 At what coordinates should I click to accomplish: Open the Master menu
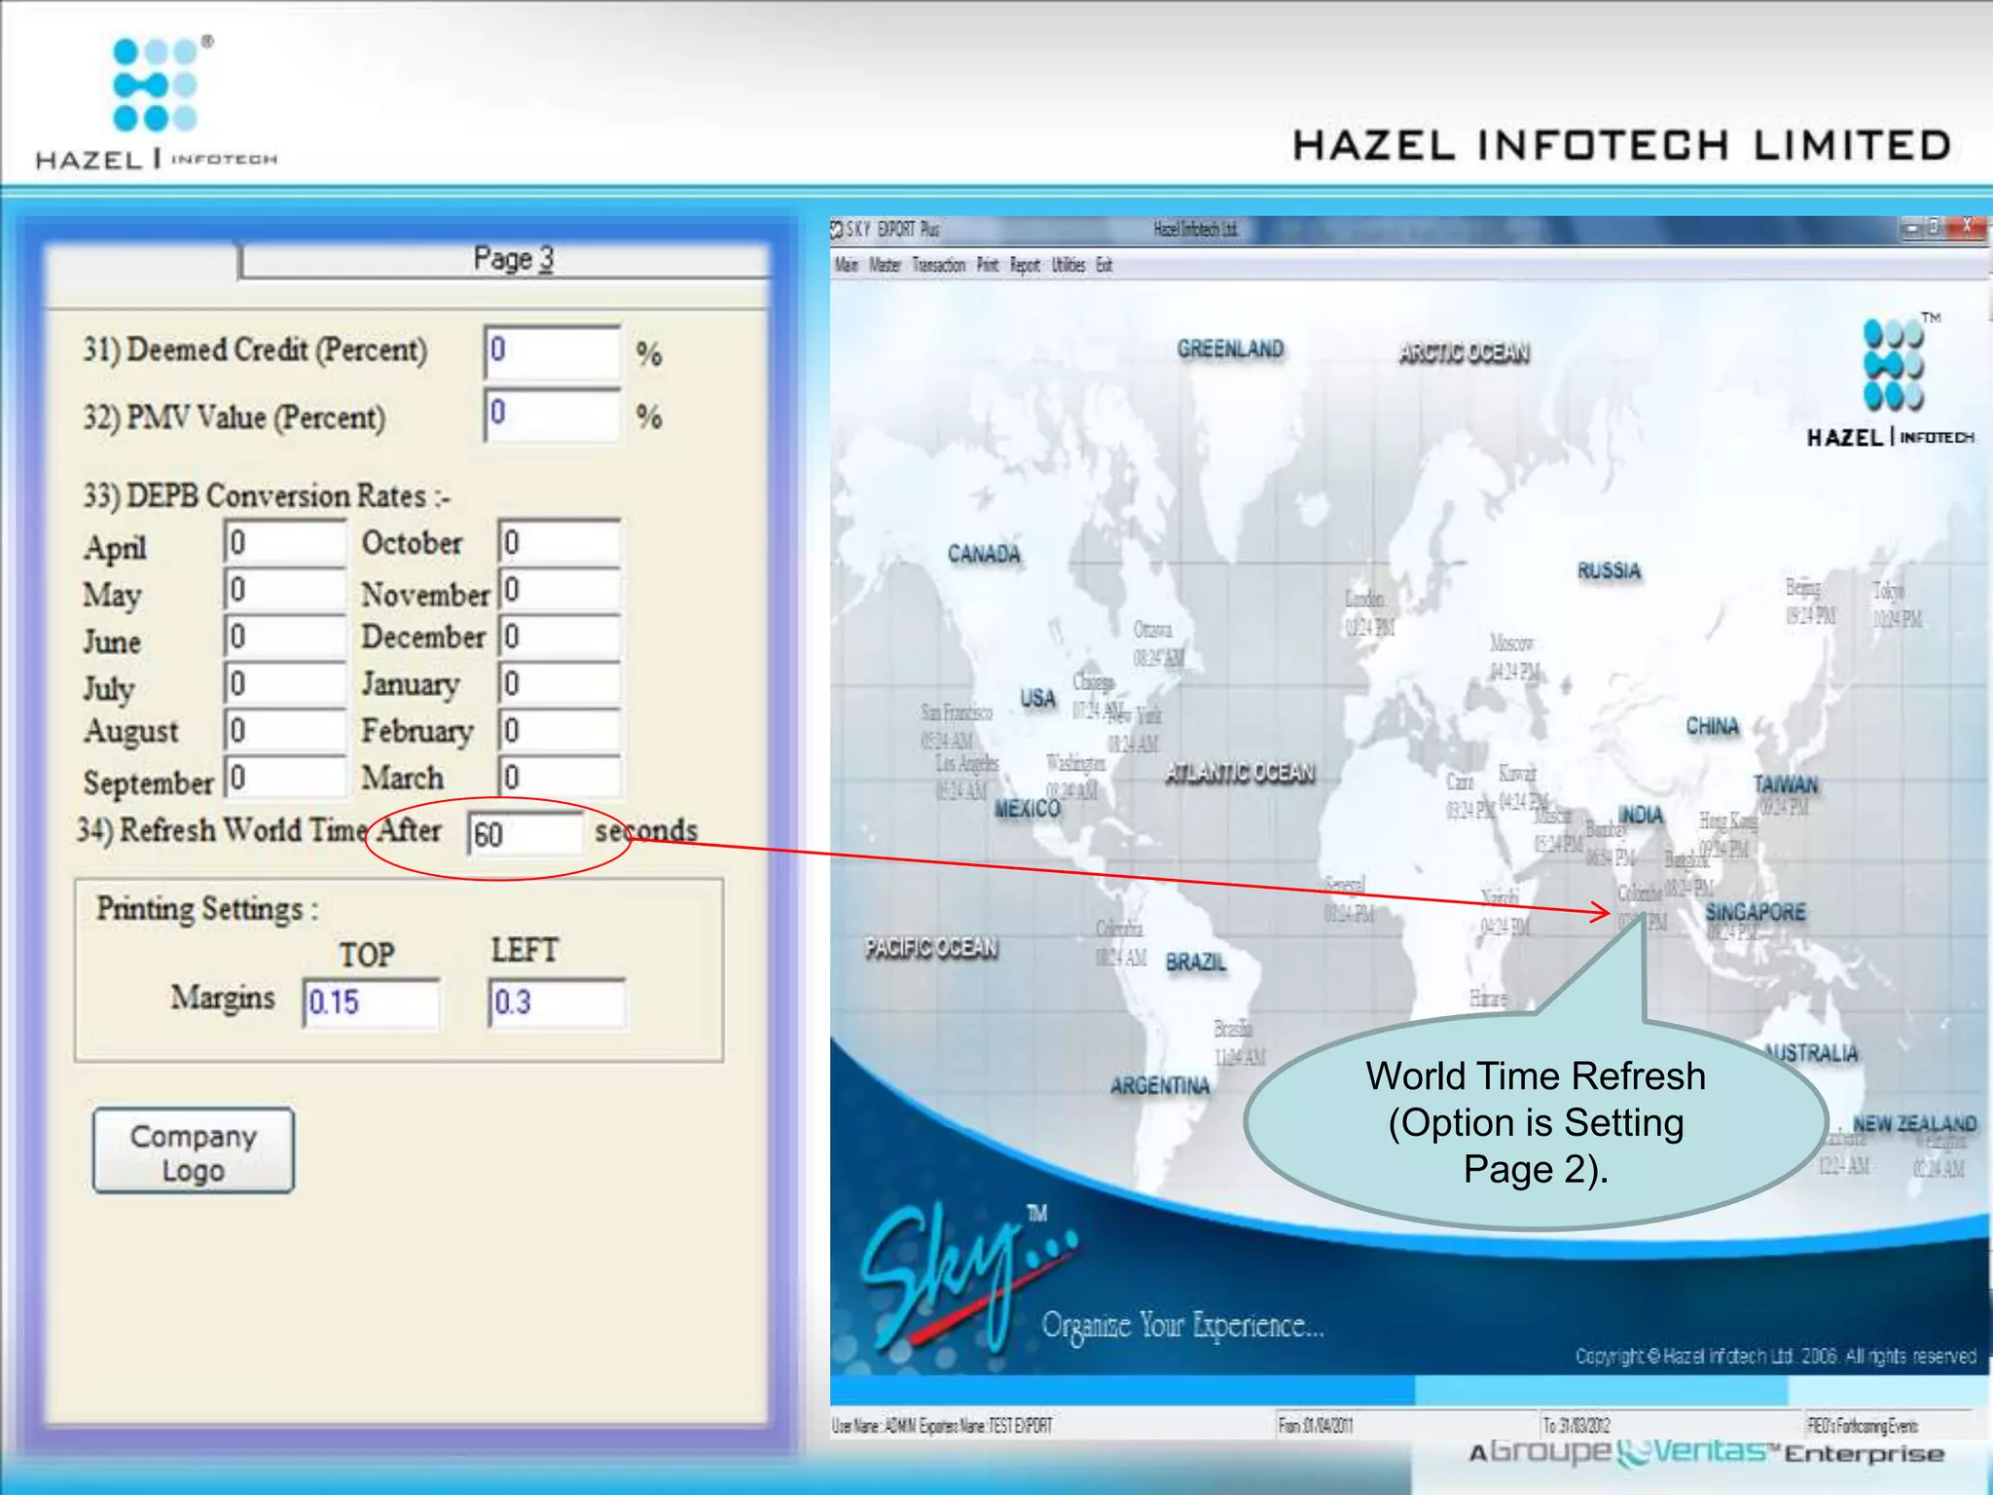pos(885,265)
